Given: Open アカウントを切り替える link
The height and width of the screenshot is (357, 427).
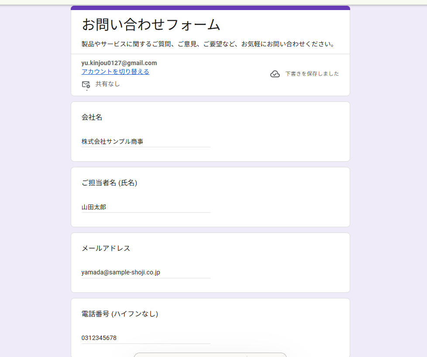Looking at the screenshot, I should click(115, 71).
